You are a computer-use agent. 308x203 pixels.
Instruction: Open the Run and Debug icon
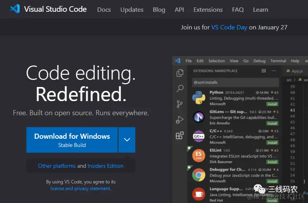pyautogui.click(x=179, y=120)
